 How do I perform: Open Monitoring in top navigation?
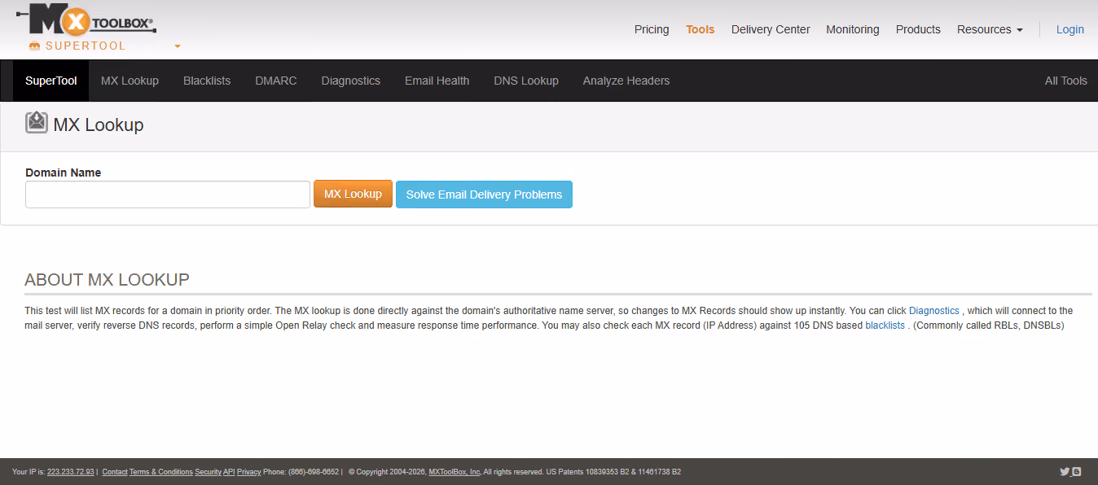[853, 29]
